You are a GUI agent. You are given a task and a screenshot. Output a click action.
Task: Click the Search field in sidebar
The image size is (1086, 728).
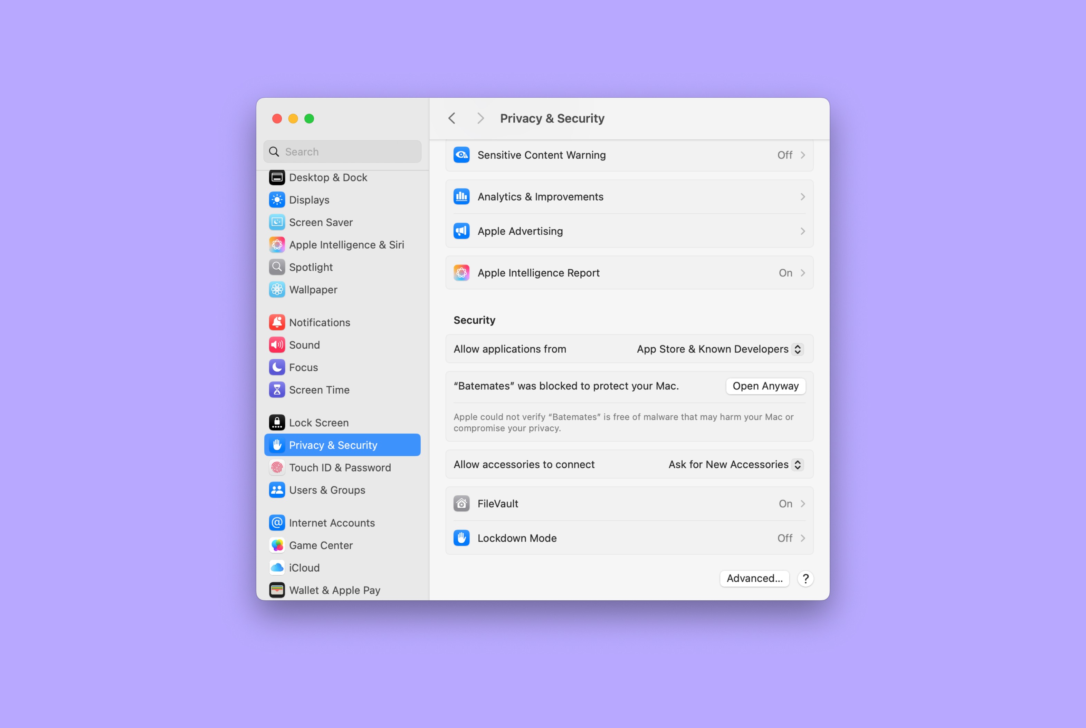[343, 152]
